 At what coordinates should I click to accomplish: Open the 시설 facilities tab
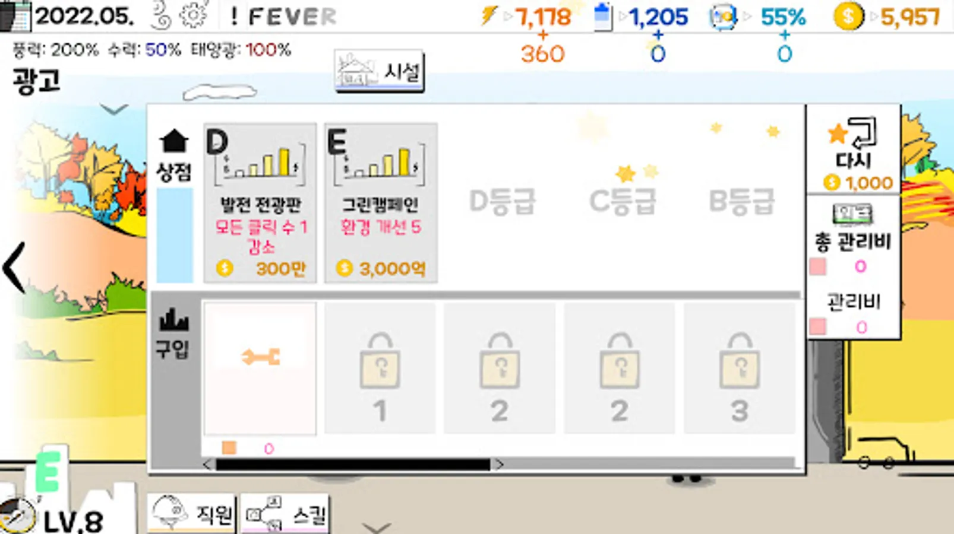point(379,71)
